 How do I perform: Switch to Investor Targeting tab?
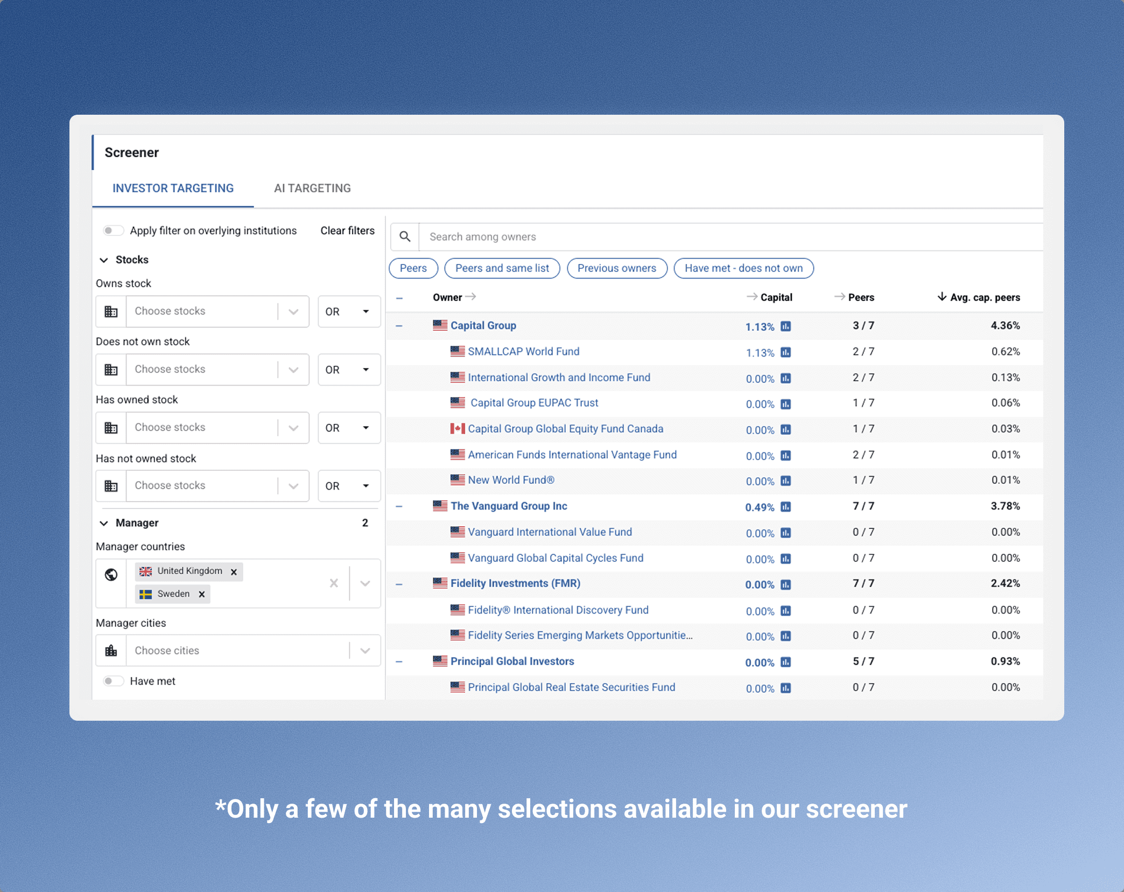tap(173, 189)
